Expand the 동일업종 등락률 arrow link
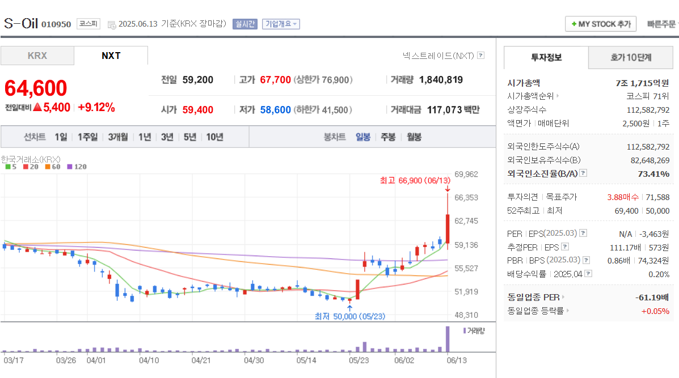679x378 pixels. click(568, 311)
